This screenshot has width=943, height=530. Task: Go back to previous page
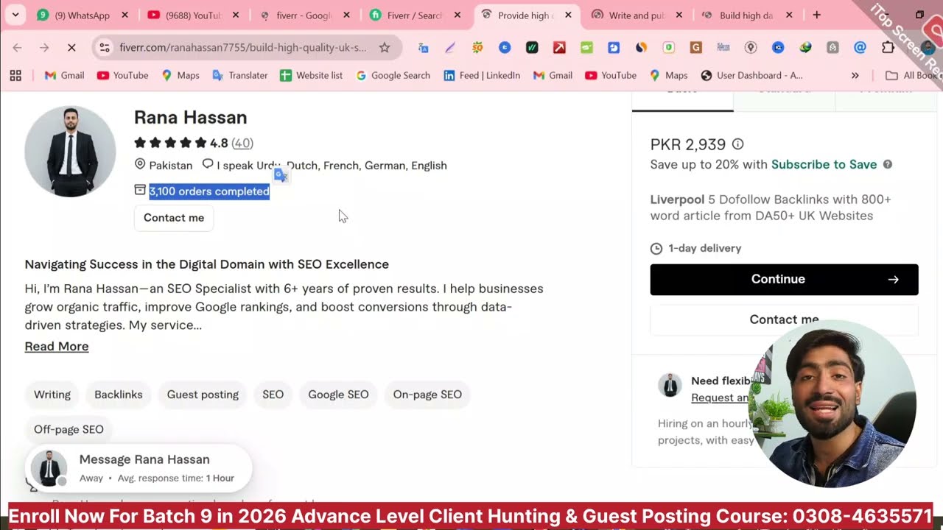coord(17,48)
